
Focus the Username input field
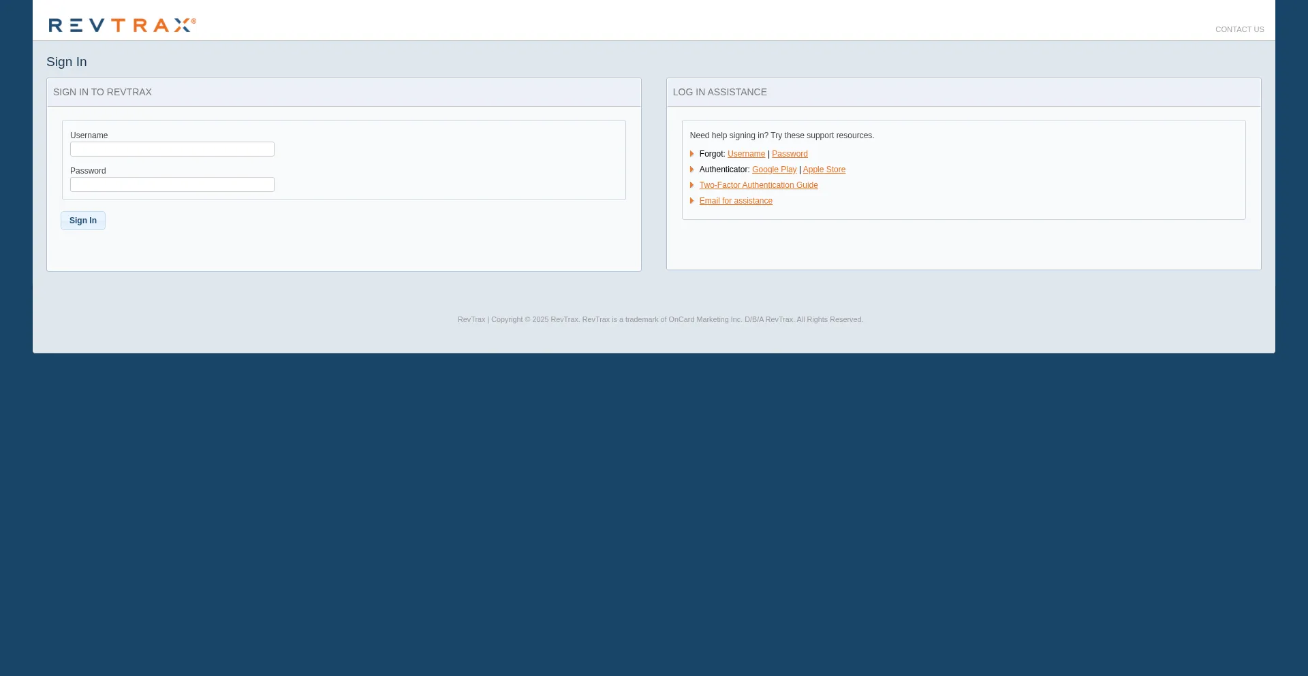(172, 149)
